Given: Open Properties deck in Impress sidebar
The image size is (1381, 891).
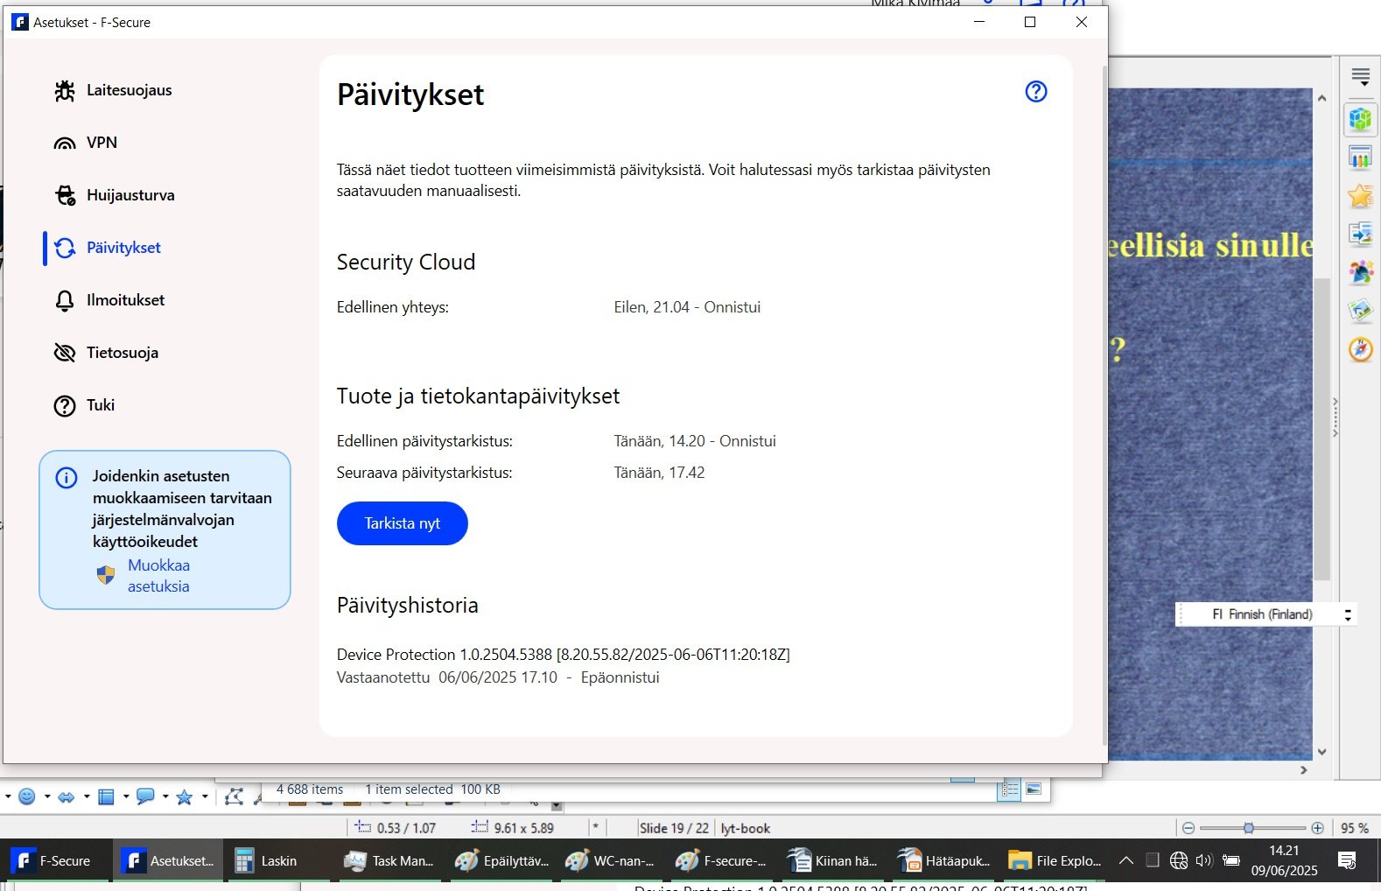Looking at the screenshot, I should pos(1360,120).
